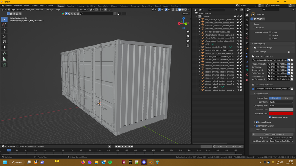The image size is (296, 166).
Task: Uncheck Show Preview Models
Action: (x=270, y=117)
